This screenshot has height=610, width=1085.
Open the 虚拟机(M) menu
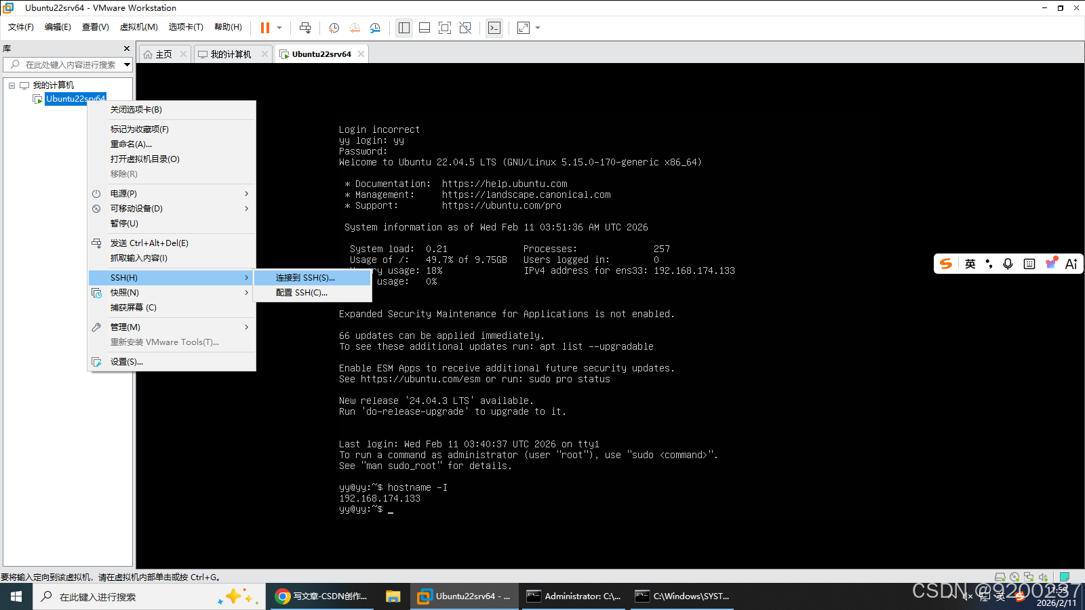[x=138, y=27]
